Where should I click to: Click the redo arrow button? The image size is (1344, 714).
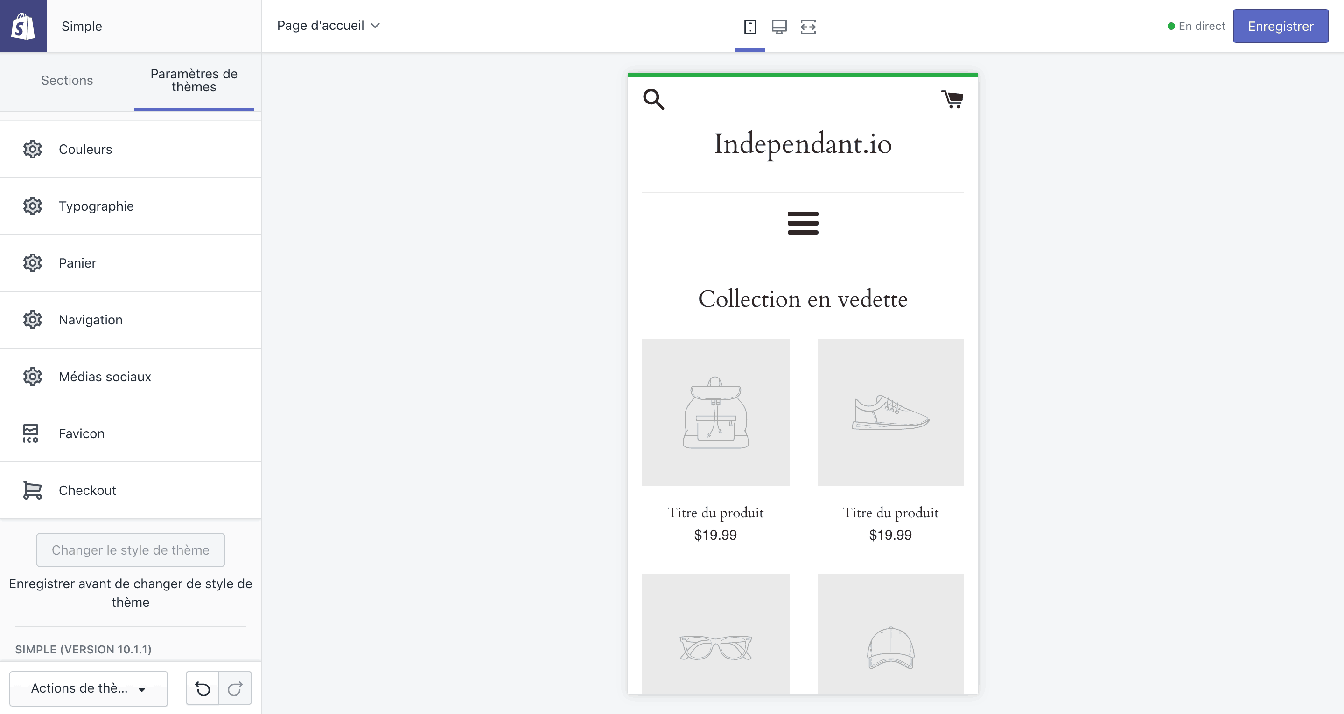pyautogui.click(x=235, y=688)
